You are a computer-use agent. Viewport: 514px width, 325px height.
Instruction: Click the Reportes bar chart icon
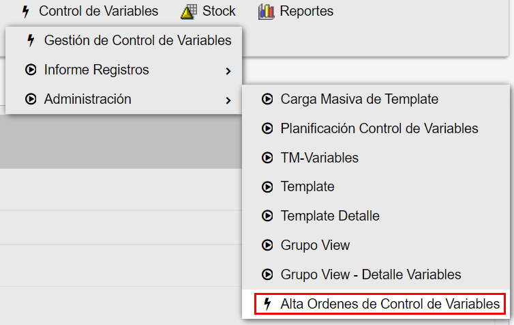(x=266, y=12)
